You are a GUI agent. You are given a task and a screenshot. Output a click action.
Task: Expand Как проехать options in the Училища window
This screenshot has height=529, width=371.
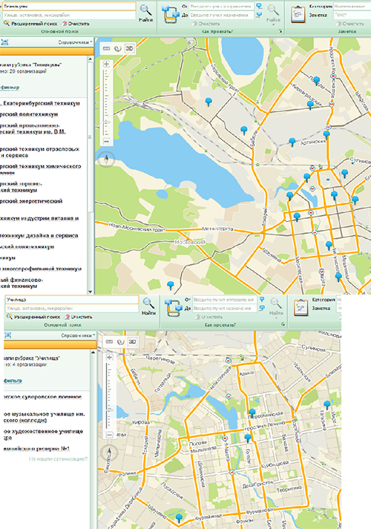[x=283, y=324]
